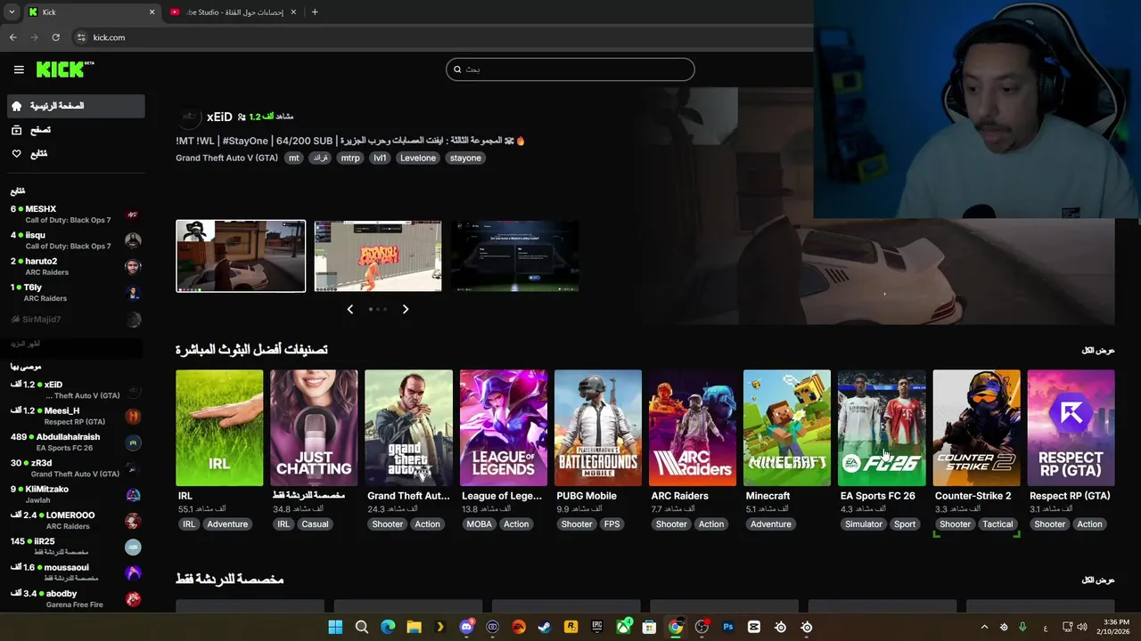Screen dimensions: 1141x641
Task: Open the ARC Raiders category cover
Action: point(693,427)
